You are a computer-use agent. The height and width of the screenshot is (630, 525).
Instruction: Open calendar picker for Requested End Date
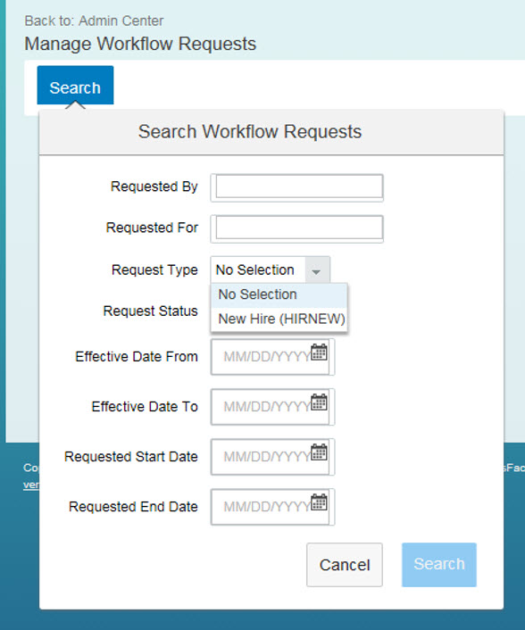click(x=319, y=502)
